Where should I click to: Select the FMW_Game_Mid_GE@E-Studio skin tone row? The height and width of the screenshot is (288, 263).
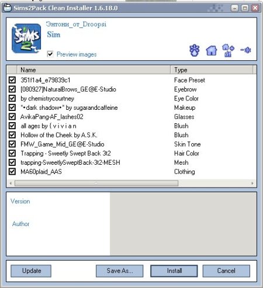tap(131, 144)
